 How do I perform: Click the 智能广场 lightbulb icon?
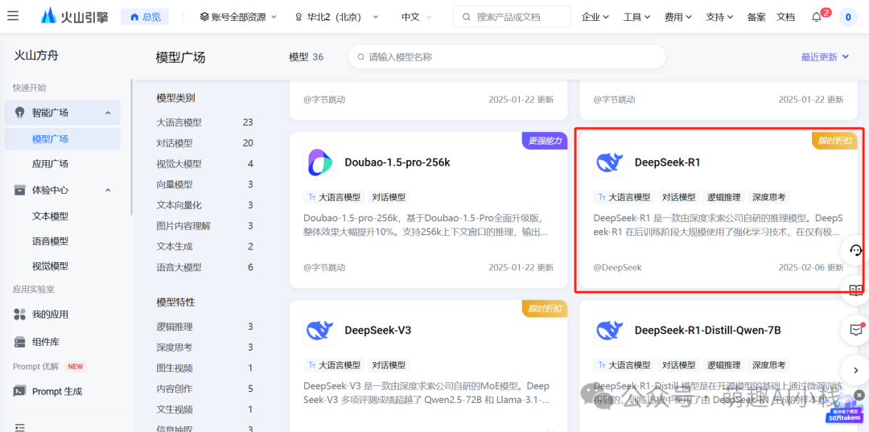coord(20,113)
